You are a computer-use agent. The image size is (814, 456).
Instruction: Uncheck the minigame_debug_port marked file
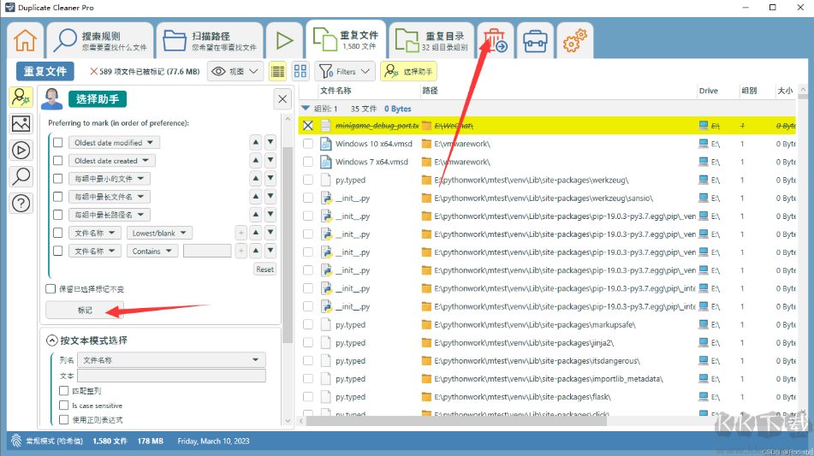[x=308, y=126]
